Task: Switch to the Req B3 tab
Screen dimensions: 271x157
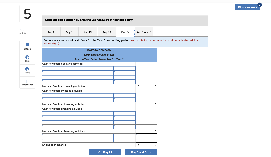Action: pyautogui.click(x=107, y=32)
